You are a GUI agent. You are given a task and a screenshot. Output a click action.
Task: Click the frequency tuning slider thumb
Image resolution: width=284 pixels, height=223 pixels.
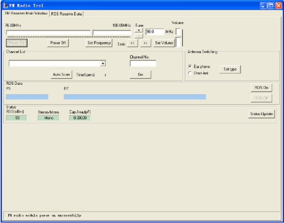92,32
